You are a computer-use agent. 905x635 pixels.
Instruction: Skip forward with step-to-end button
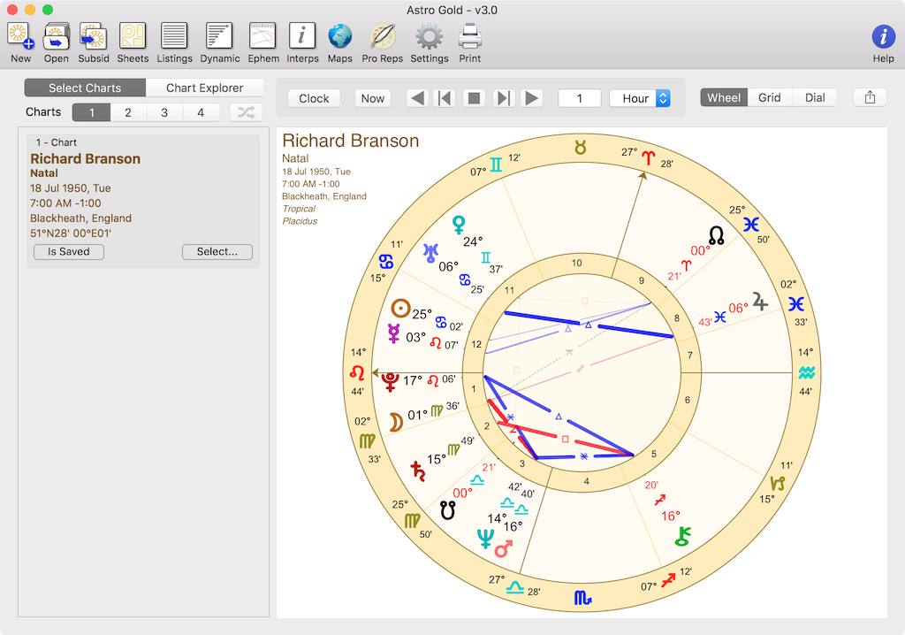pyautogui.click(x=503, y=98)
